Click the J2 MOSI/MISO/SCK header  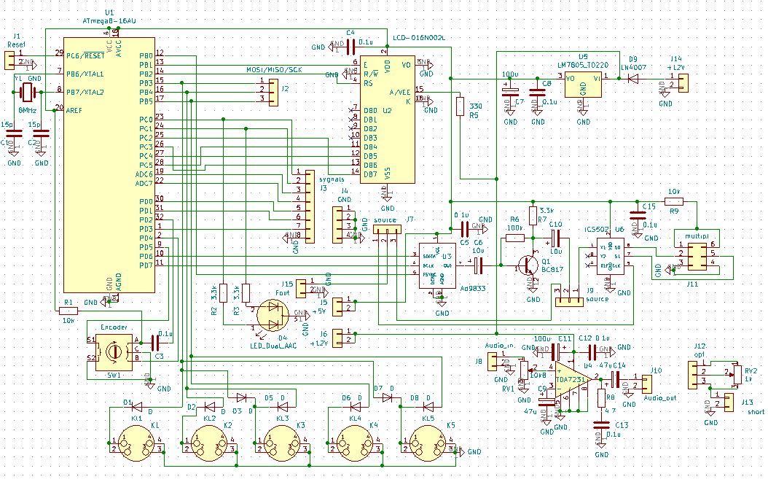coord(273,93)
